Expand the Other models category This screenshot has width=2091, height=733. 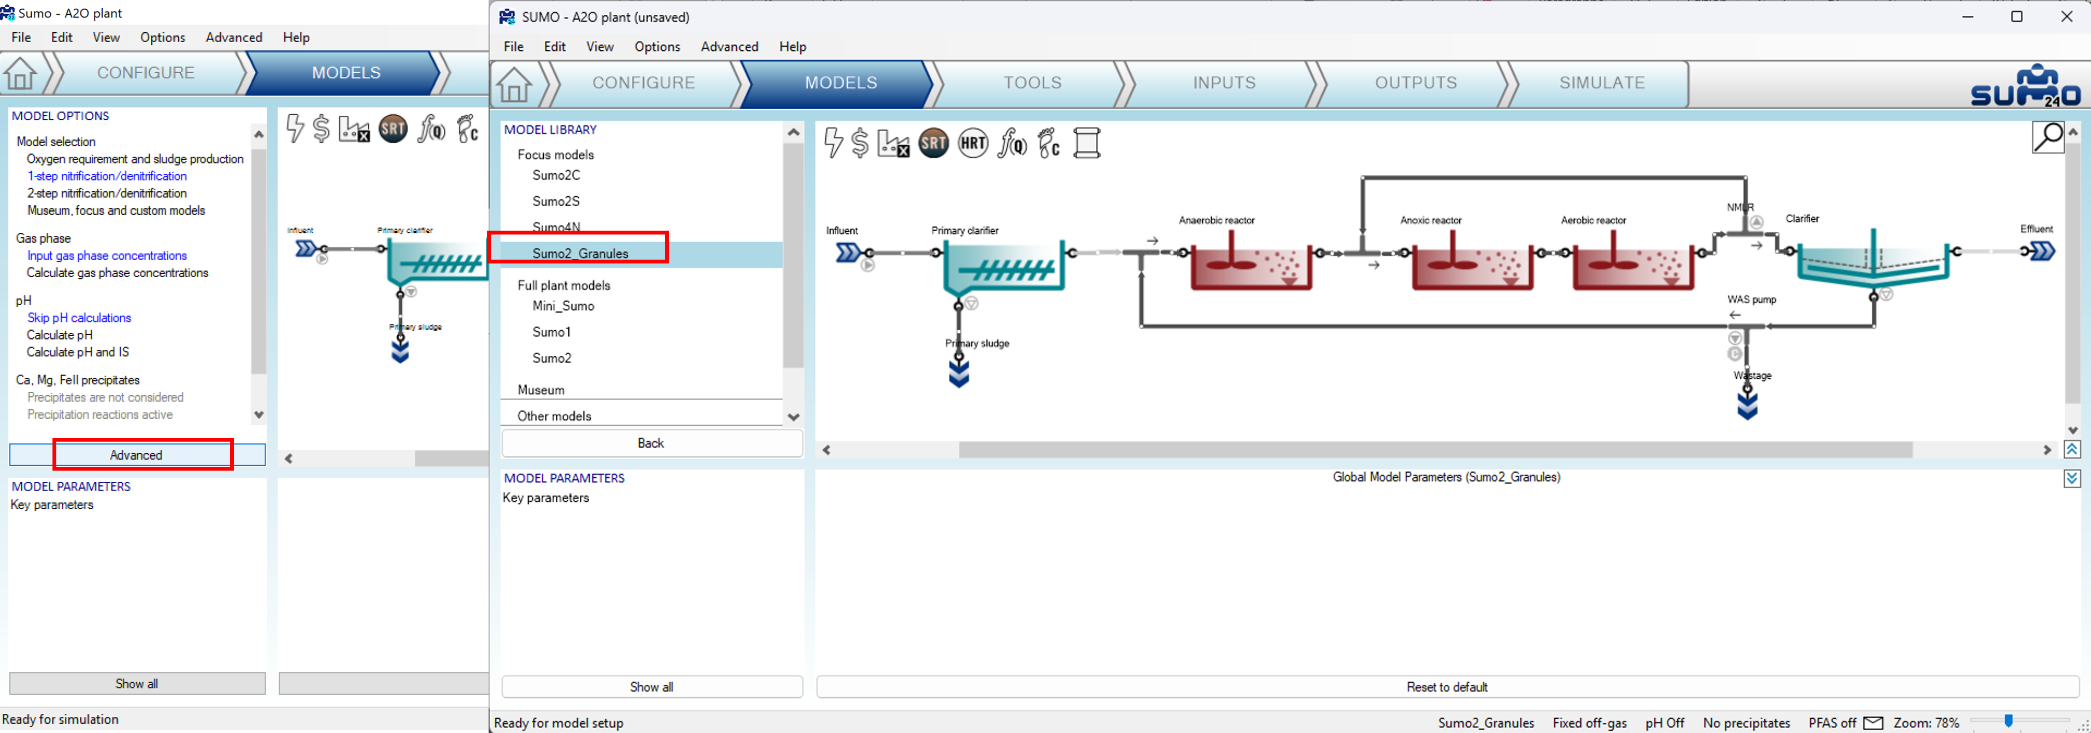pos(554,415)
